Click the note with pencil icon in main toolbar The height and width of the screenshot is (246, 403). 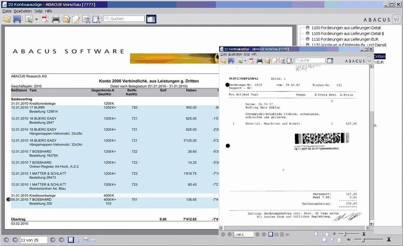pos(76,19)
